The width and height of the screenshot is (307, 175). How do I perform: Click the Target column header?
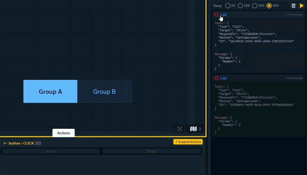[152, 151]
